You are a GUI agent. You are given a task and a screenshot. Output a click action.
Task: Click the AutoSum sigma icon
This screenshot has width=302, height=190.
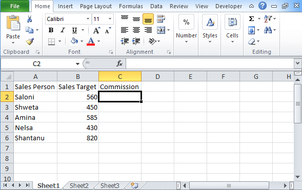251,19
